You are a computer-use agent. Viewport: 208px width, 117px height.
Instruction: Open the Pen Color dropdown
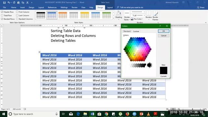click(x=137, y=19)
